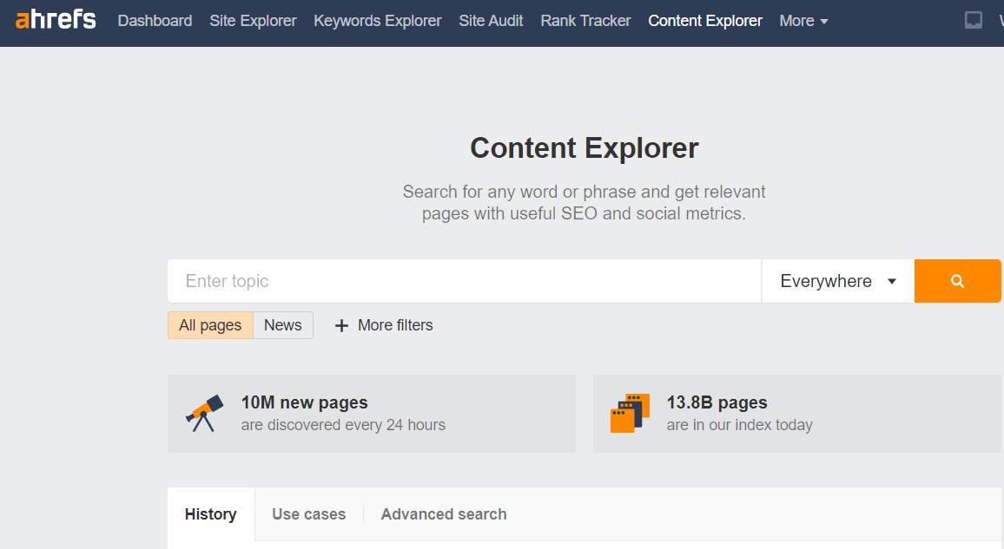Click 'are in our index today' text
This screenshot has height=549, width=1004.
pos(740,425)
